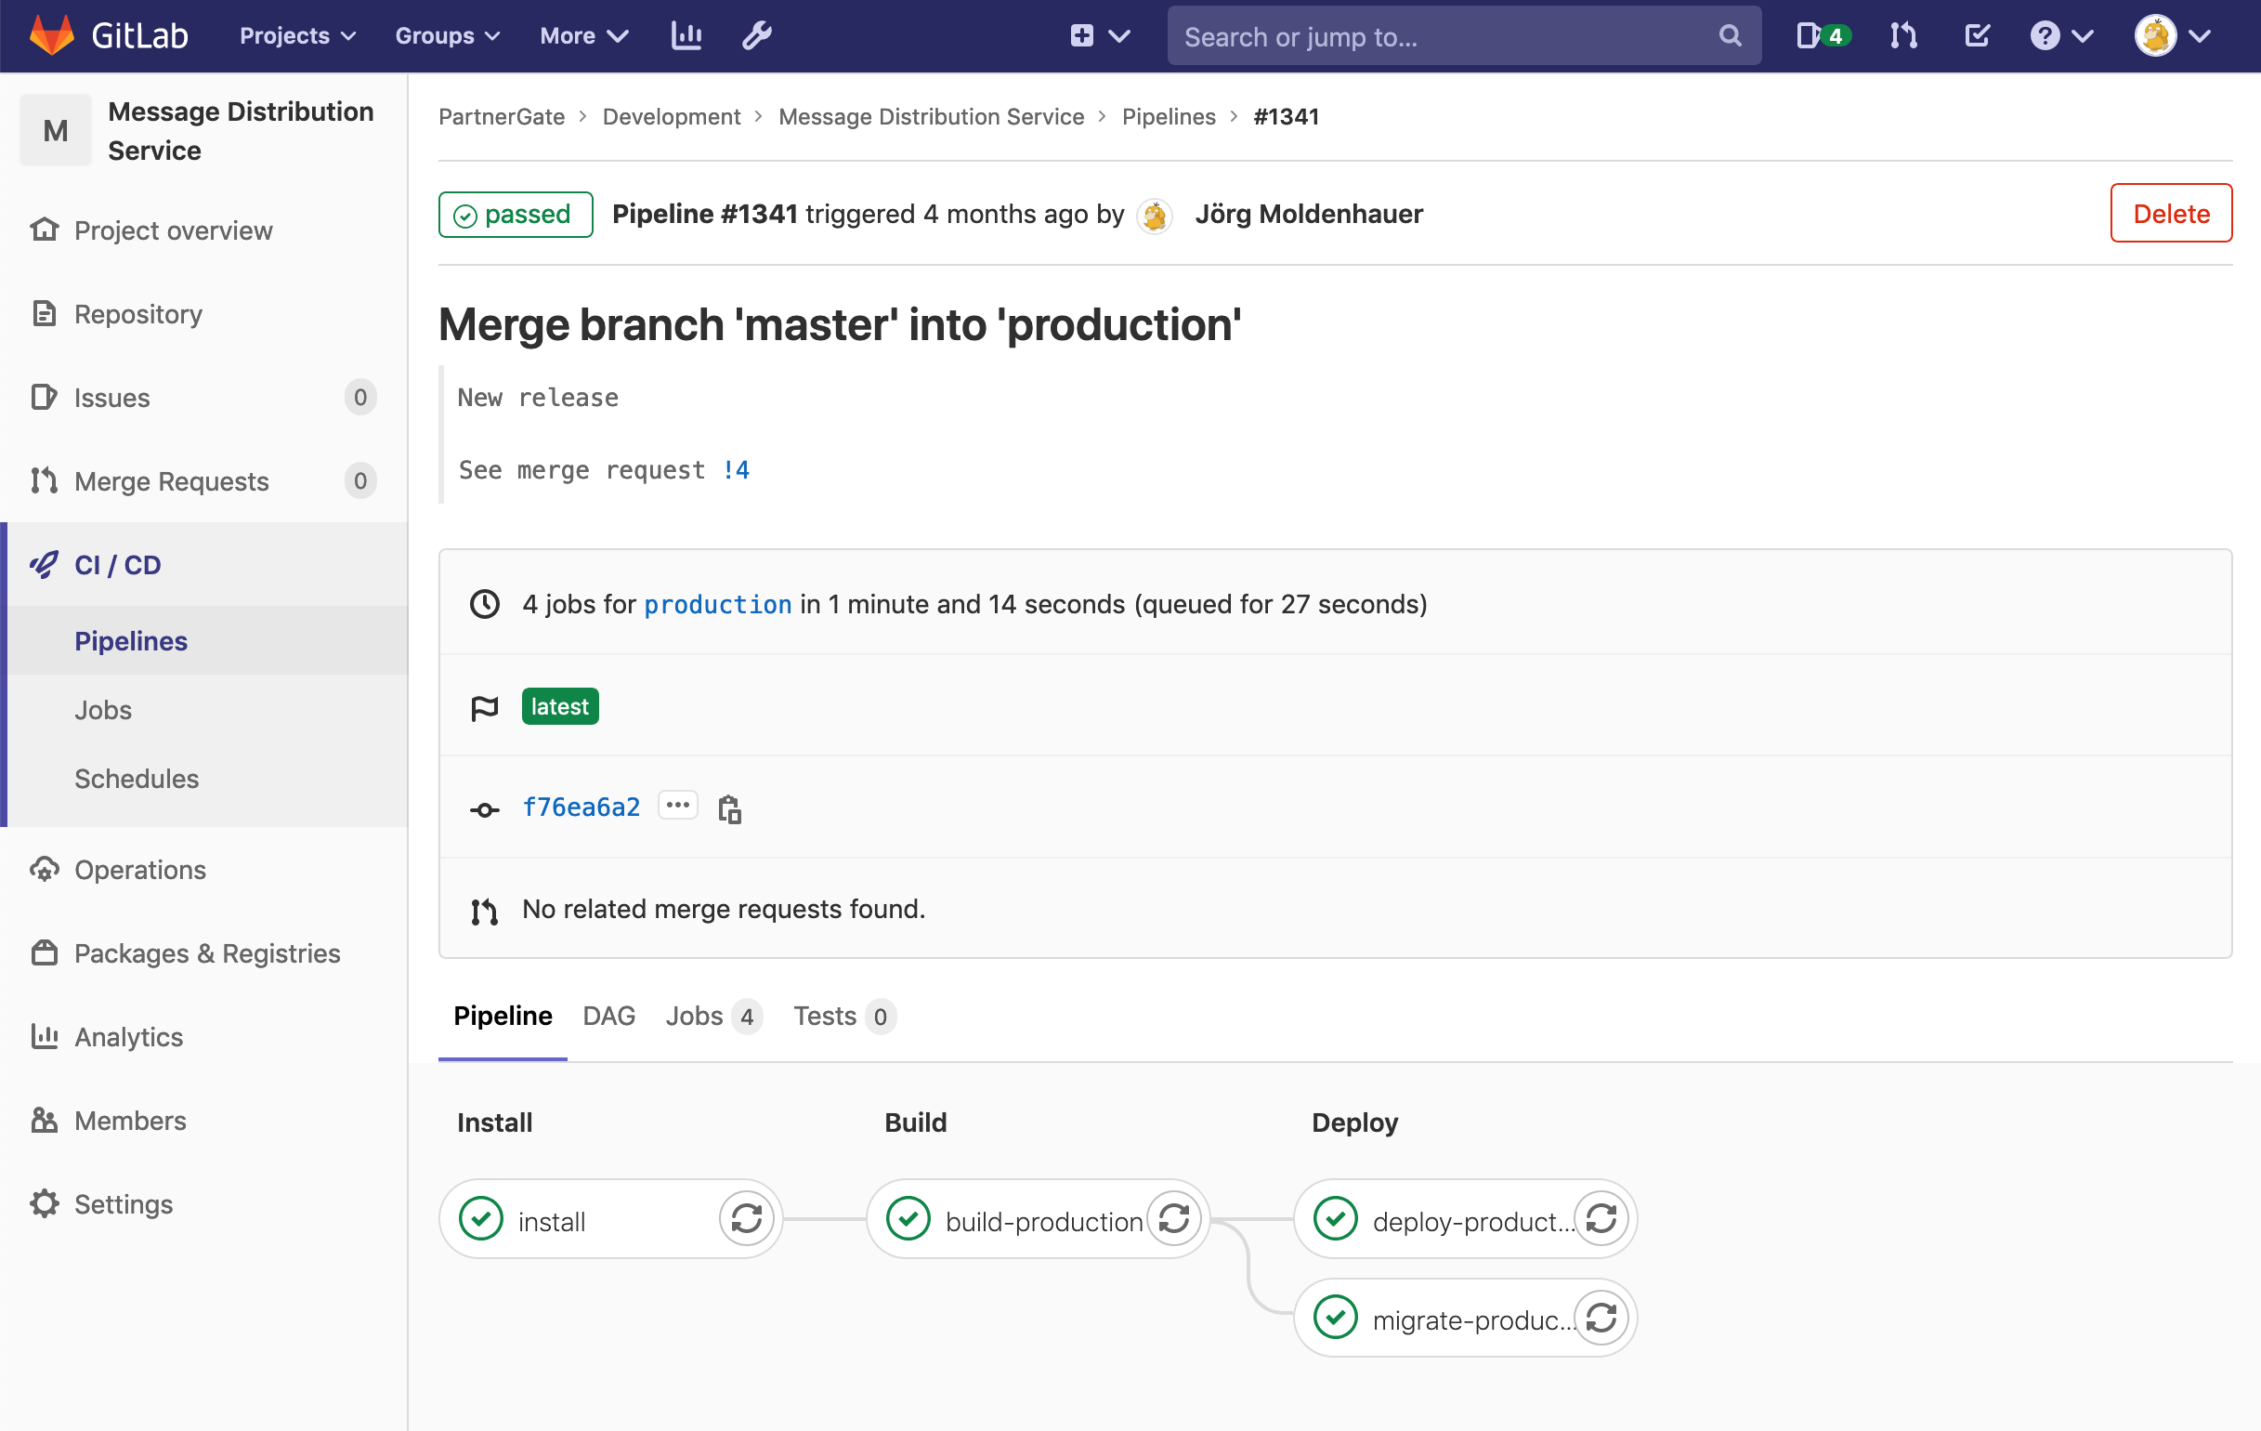Click the Merge Requests count badge 0

[359, 480]
